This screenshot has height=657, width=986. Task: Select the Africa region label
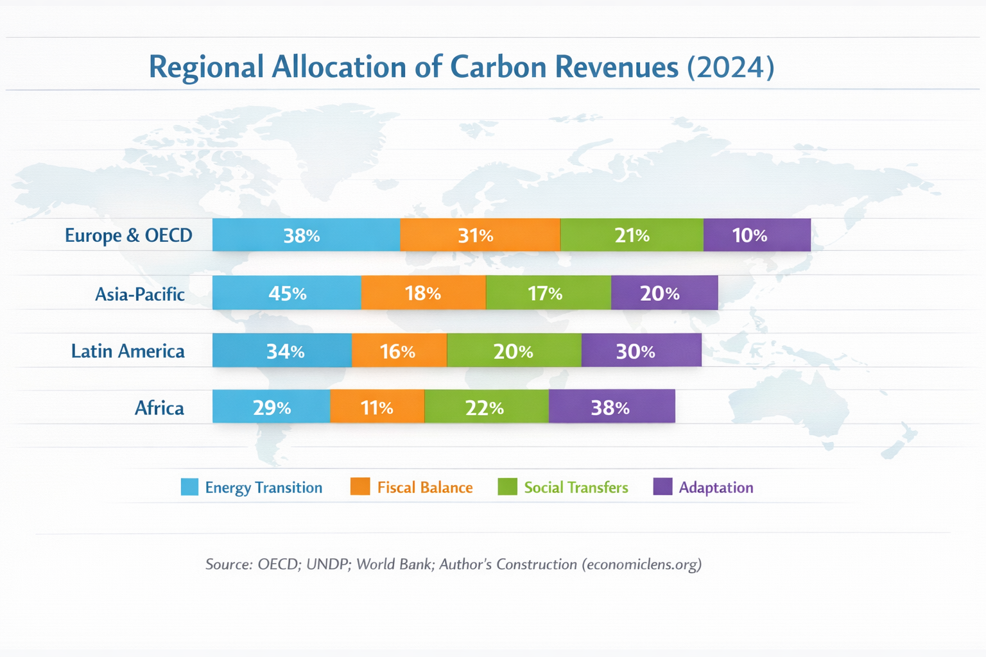(x=159, y=407)
